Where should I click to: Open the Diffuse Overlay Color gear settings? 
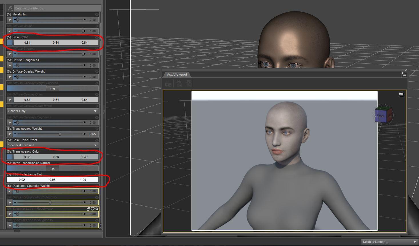(97, 94)
